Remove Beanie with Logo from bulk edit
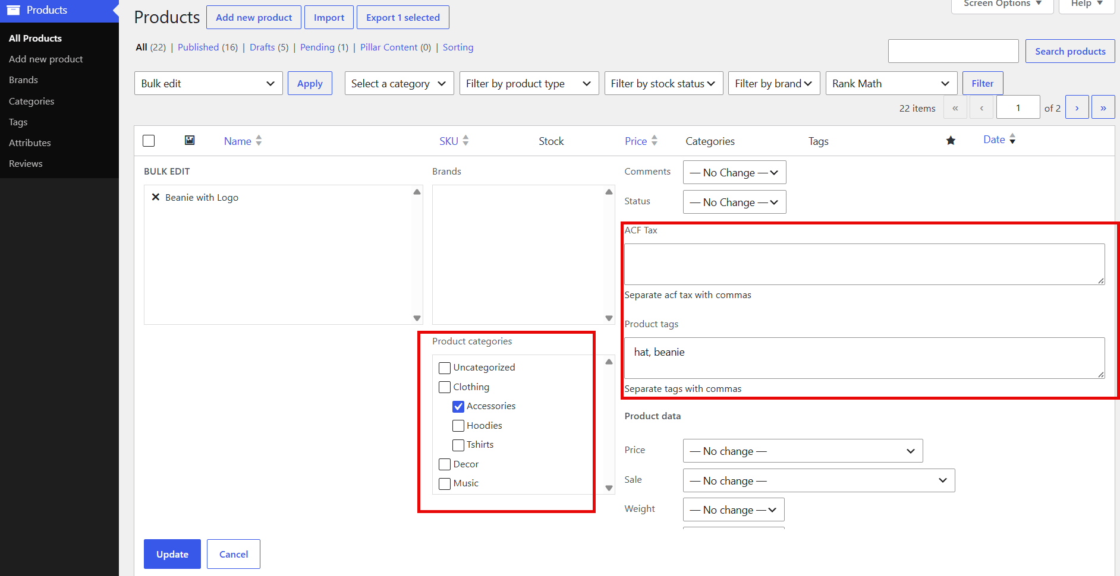This screenshot has width=1120, height=576. (x=156, y=197)
